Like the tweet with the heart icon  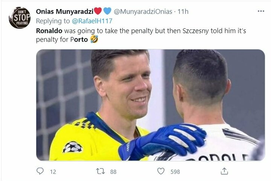tap(161, 171)
